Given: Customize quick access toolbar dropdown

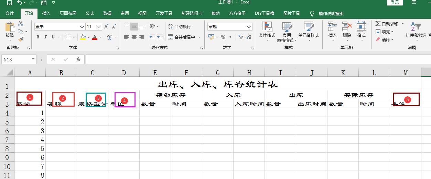Looking at the screenshot, I should [53, 3].
